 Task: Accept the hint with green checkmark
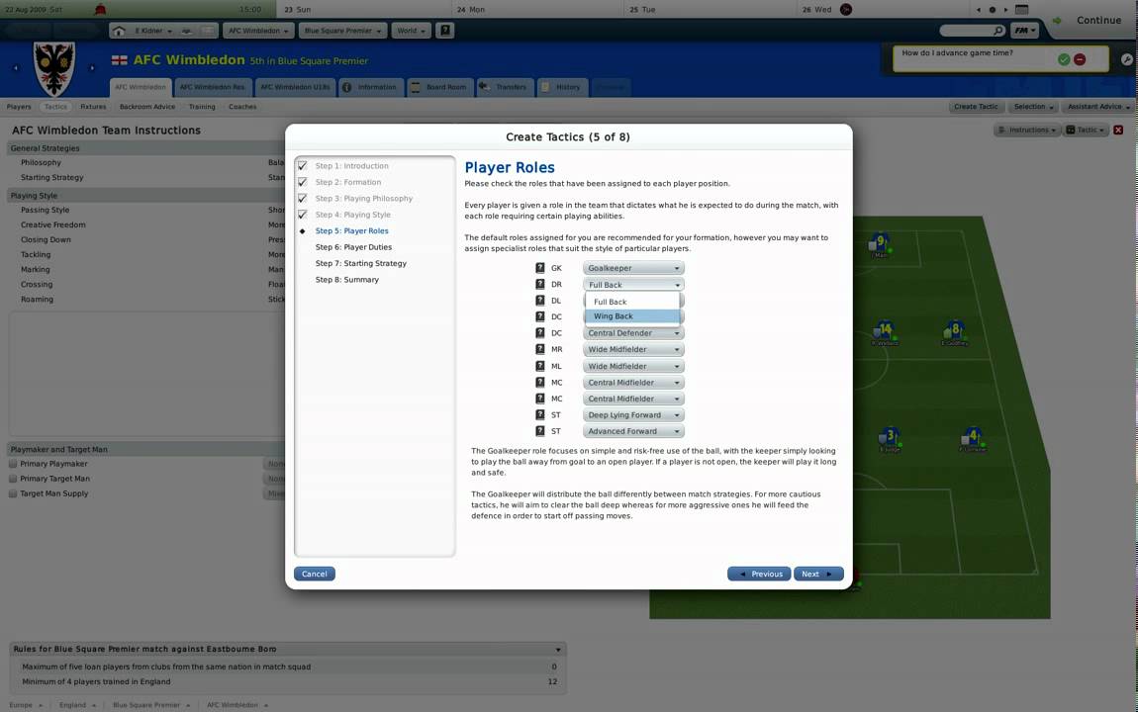[1063, 59]
